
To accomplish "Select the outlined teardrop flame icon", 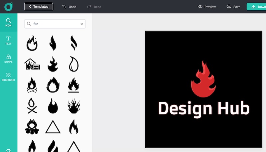I will point(73,64).
